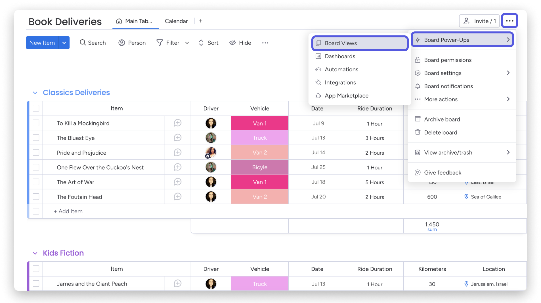This screenshot has height=303, width=541.
Task: Select the checkbox for To Kill a Mockingbird
Action: (36, 123)
